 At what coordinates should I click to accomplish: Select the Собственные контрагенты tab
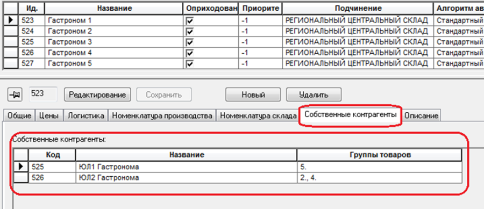pos(350,115)
